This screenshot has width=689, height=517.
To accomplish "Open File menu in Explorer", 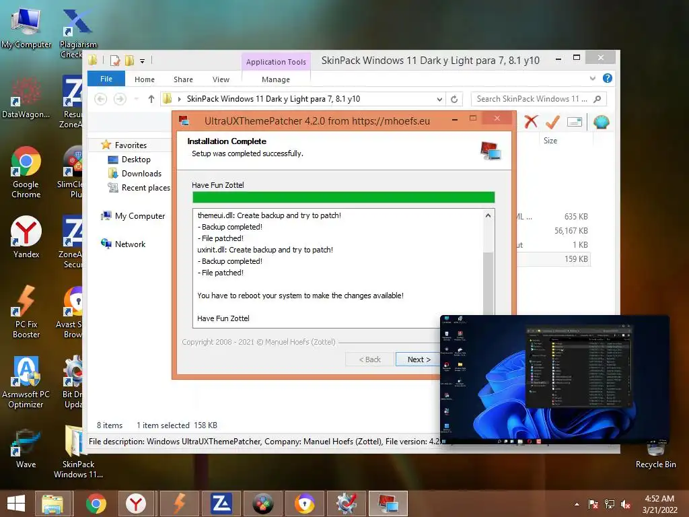I will pos(106,79).
